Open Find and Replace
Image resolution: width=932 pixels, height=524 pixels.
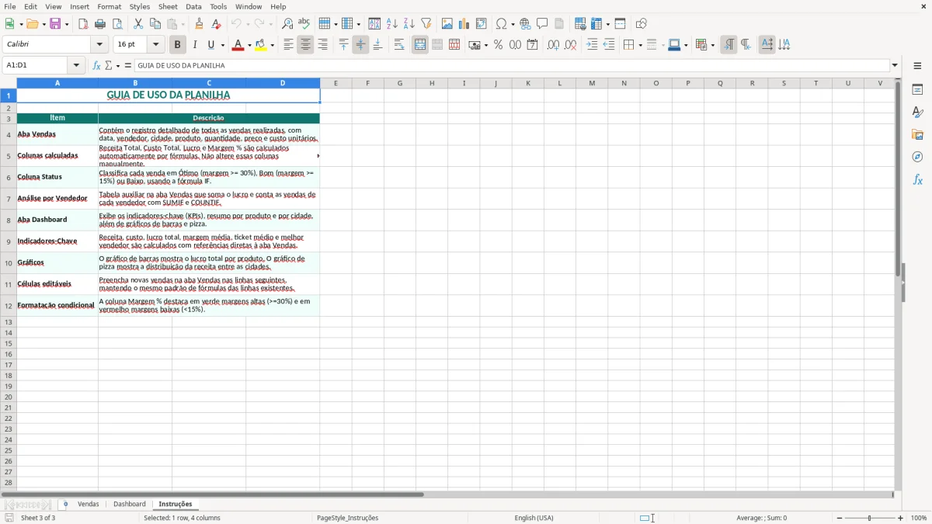coord(287,24)
